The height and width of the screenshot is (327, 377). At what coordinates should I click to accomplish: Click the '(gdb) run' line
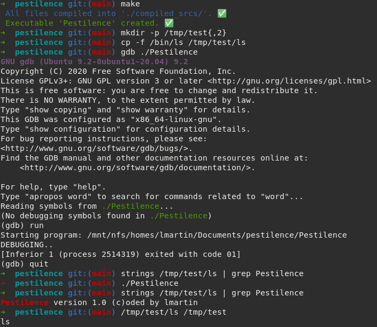22,225
